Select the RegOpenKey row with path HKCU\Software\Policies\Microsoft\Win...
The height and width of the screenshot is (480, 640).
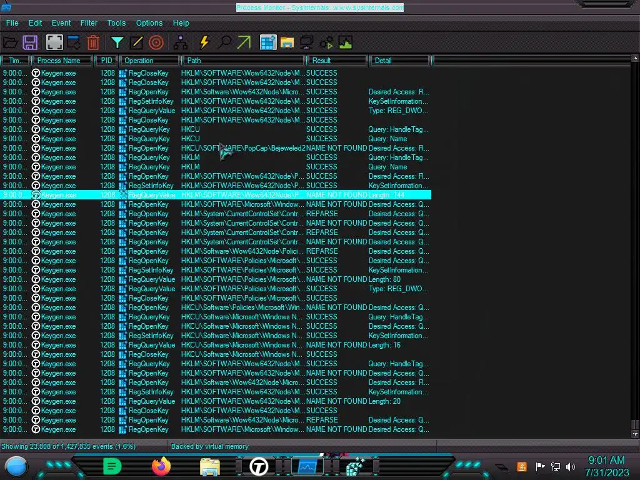pyautogui.click(x=216, y=307)
